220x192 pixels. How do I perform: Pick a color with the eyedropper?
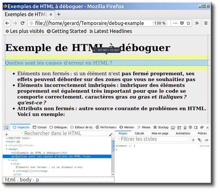[111, 135]
